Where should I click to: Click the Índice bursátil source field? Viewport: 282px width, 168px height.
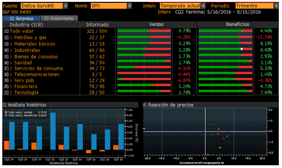click(42, 6)
